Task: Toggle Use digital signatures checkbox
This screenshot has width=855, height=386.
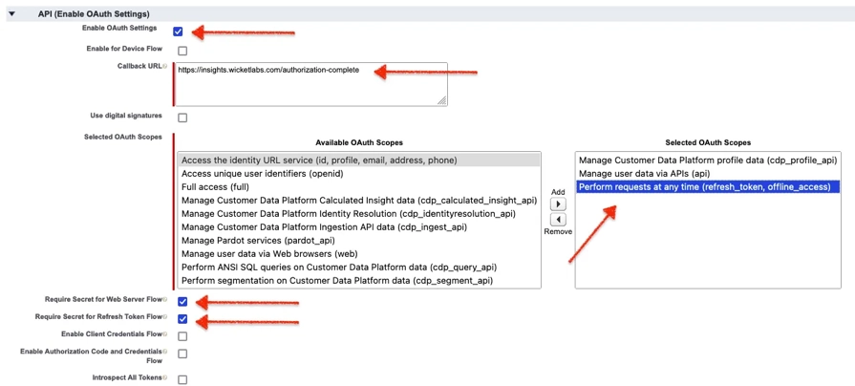Action: pos(182,118)
